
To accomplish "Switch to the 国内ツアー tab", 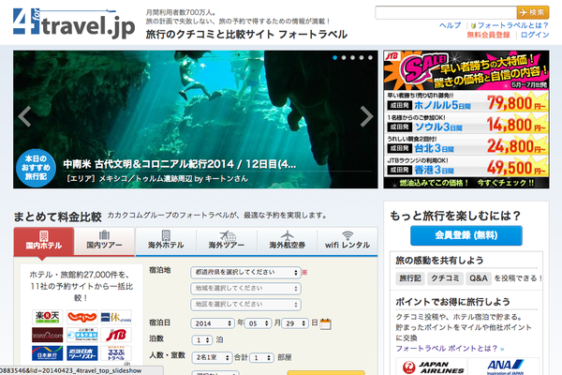I will 104,241.
